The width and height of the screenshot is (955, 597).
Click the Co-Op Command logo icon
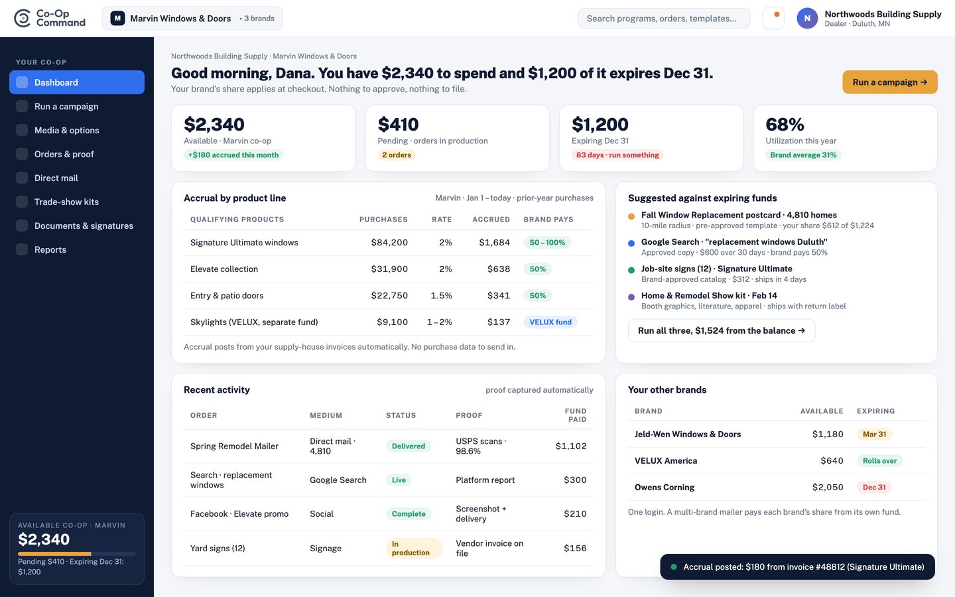point(23,19)
